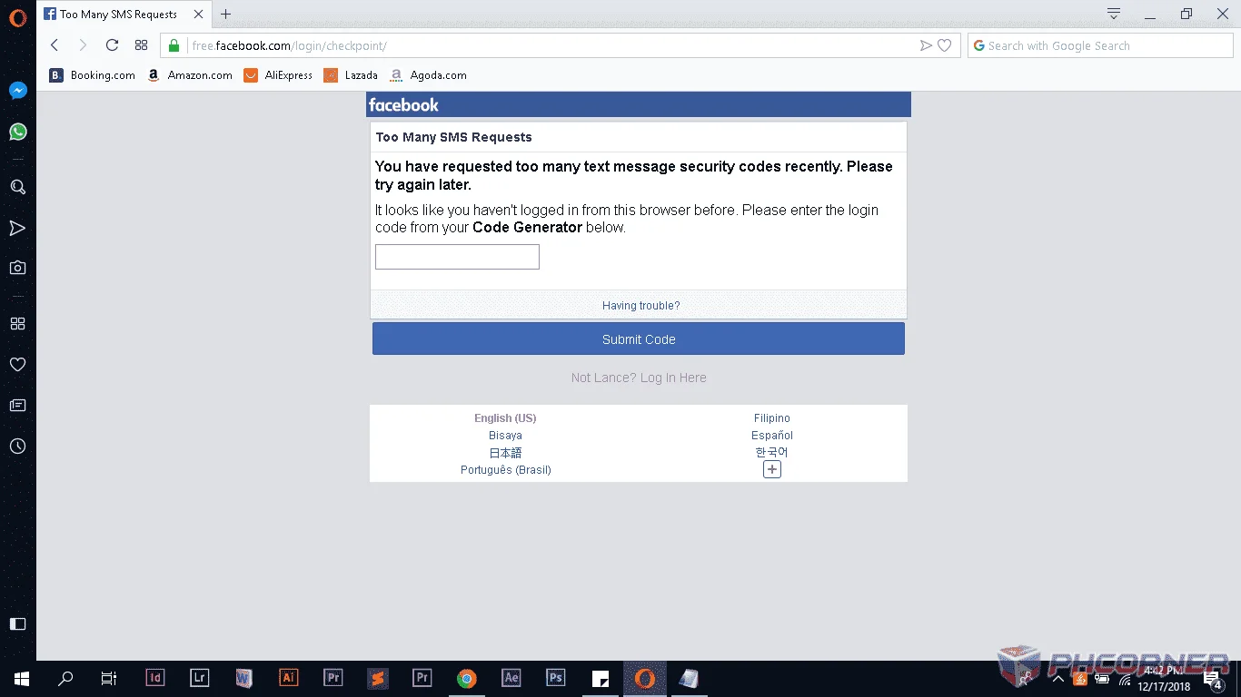The image size is (1241, 697).
Task: Launch Adobe Lightroom from the taskbar
Action: pyautogui.click(x=200, y=678)
